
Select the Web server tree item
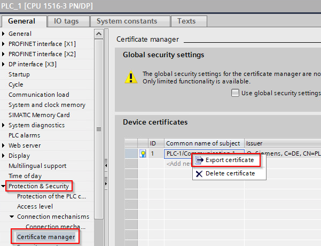point(25,145)
